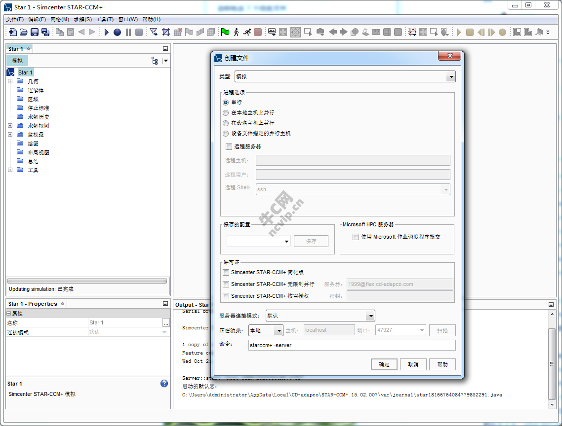Click the 扫描 button
Viewport: 562px width, 426px height.
442,330
